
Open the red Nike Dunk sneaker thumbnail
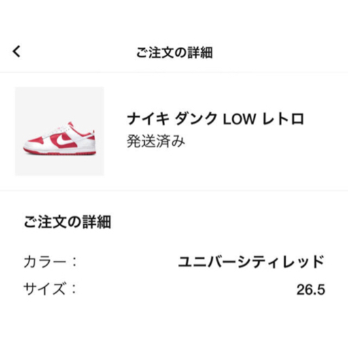click(60, 131)
